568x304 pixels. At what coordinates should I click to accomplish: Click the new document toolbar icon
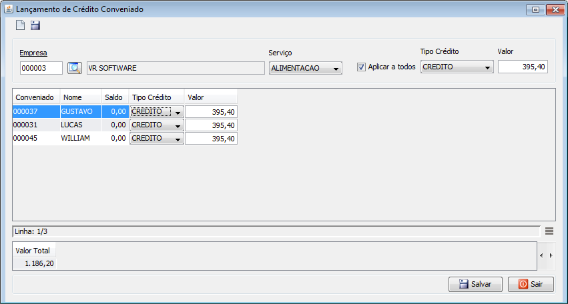click(20, 25)
